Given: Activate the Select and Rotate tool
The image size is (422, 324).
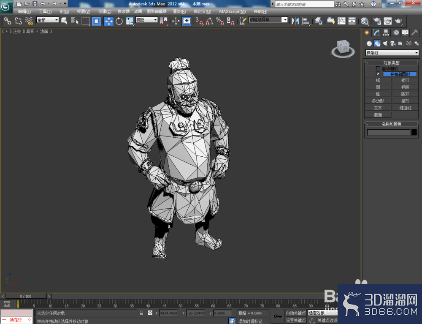Looking at the screenshot, I should [x=119, y=21].
